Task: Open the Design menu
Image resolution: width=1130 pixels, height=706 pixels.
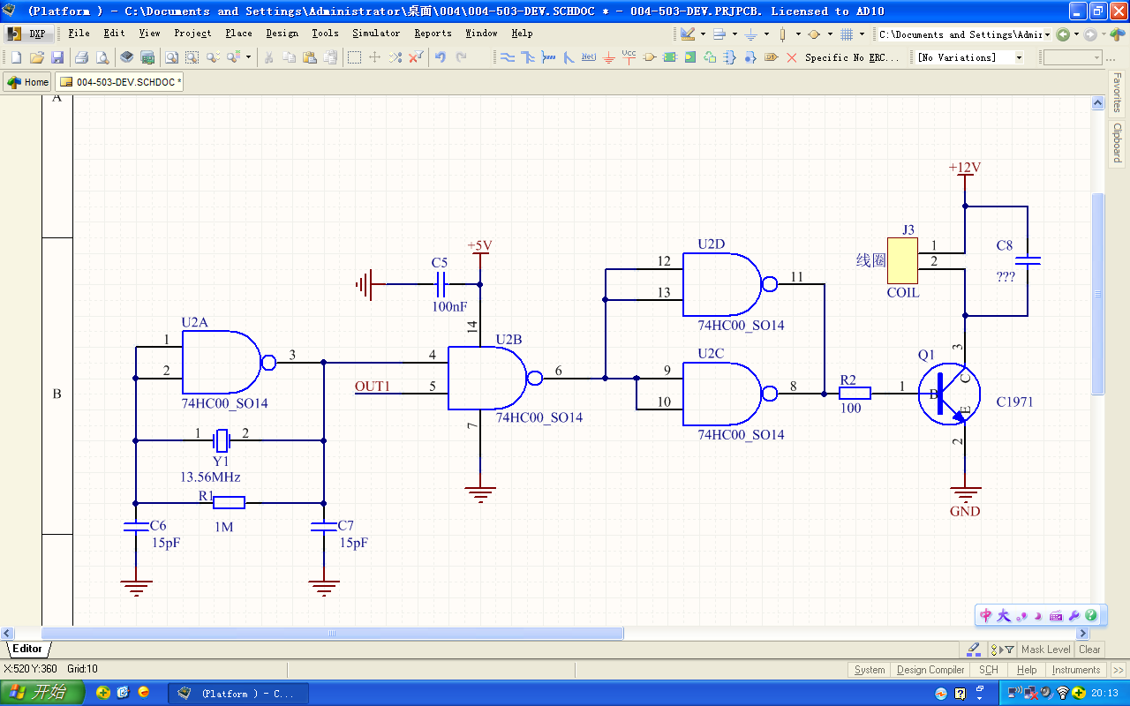Action: click(x=282, y=34)
